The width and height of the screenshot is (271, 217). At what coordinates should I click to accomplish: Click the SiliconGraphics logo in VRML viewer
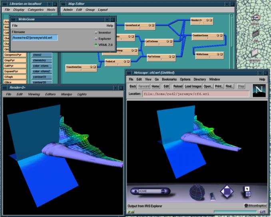coord(255,206)
